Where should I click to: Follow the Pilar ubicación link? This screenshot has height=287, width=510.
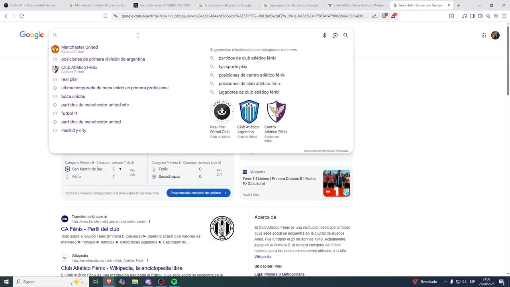(278, 266)
